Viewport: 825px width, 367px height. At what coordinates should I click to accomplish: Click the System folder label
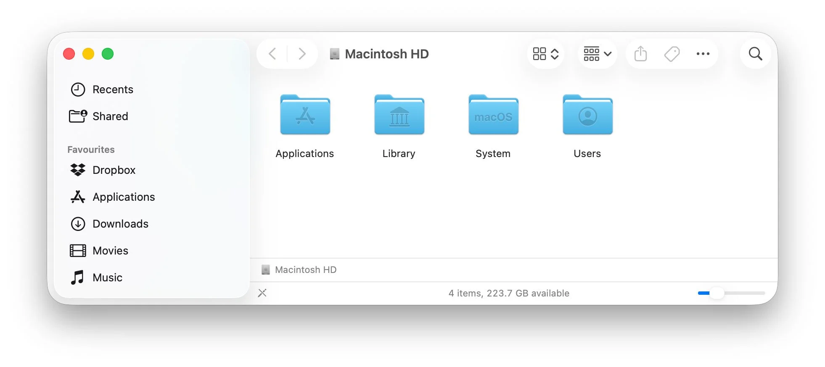pos(493,154)
